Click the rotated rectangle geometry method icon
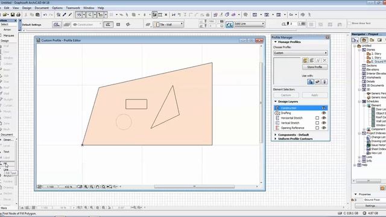The height and width of the screenshot is (217, 386). (128, 25)
